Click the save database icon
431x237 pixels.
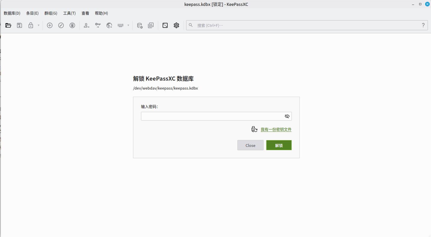tap(19, 25)
